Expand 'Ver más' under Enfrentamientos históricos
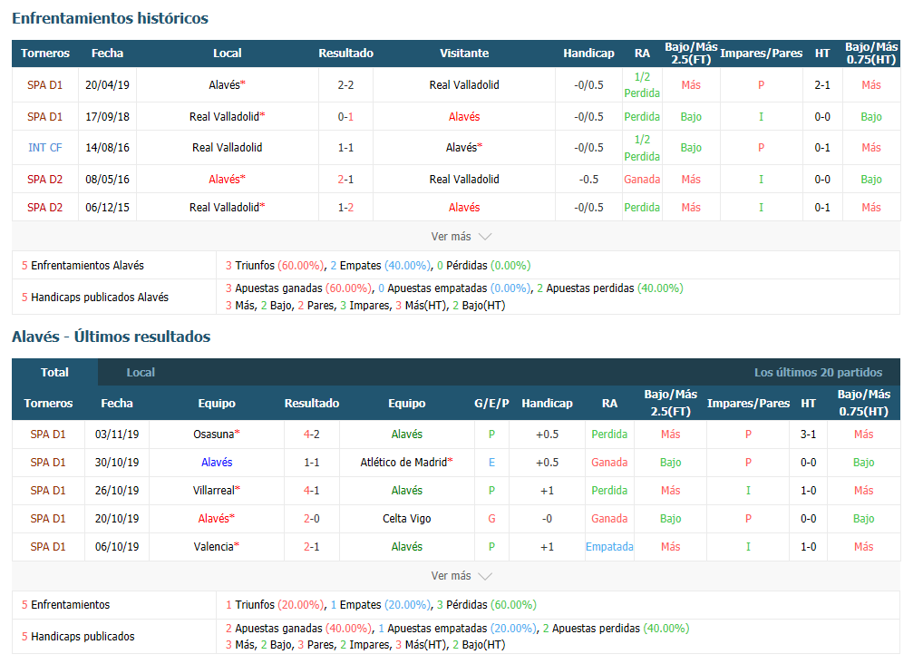 [461, 236]
